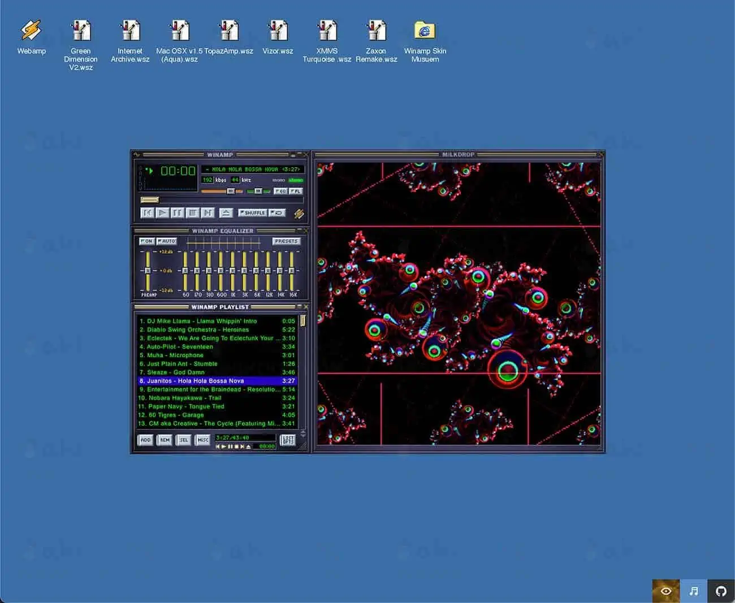Enable the equalizer AUTO button

pos(167,241)
